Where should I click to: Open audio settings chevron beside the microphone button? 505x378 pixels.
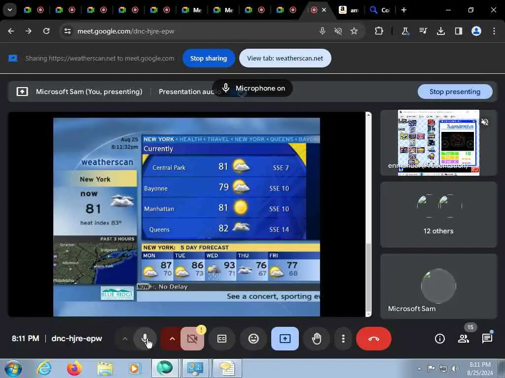[125, 339]
